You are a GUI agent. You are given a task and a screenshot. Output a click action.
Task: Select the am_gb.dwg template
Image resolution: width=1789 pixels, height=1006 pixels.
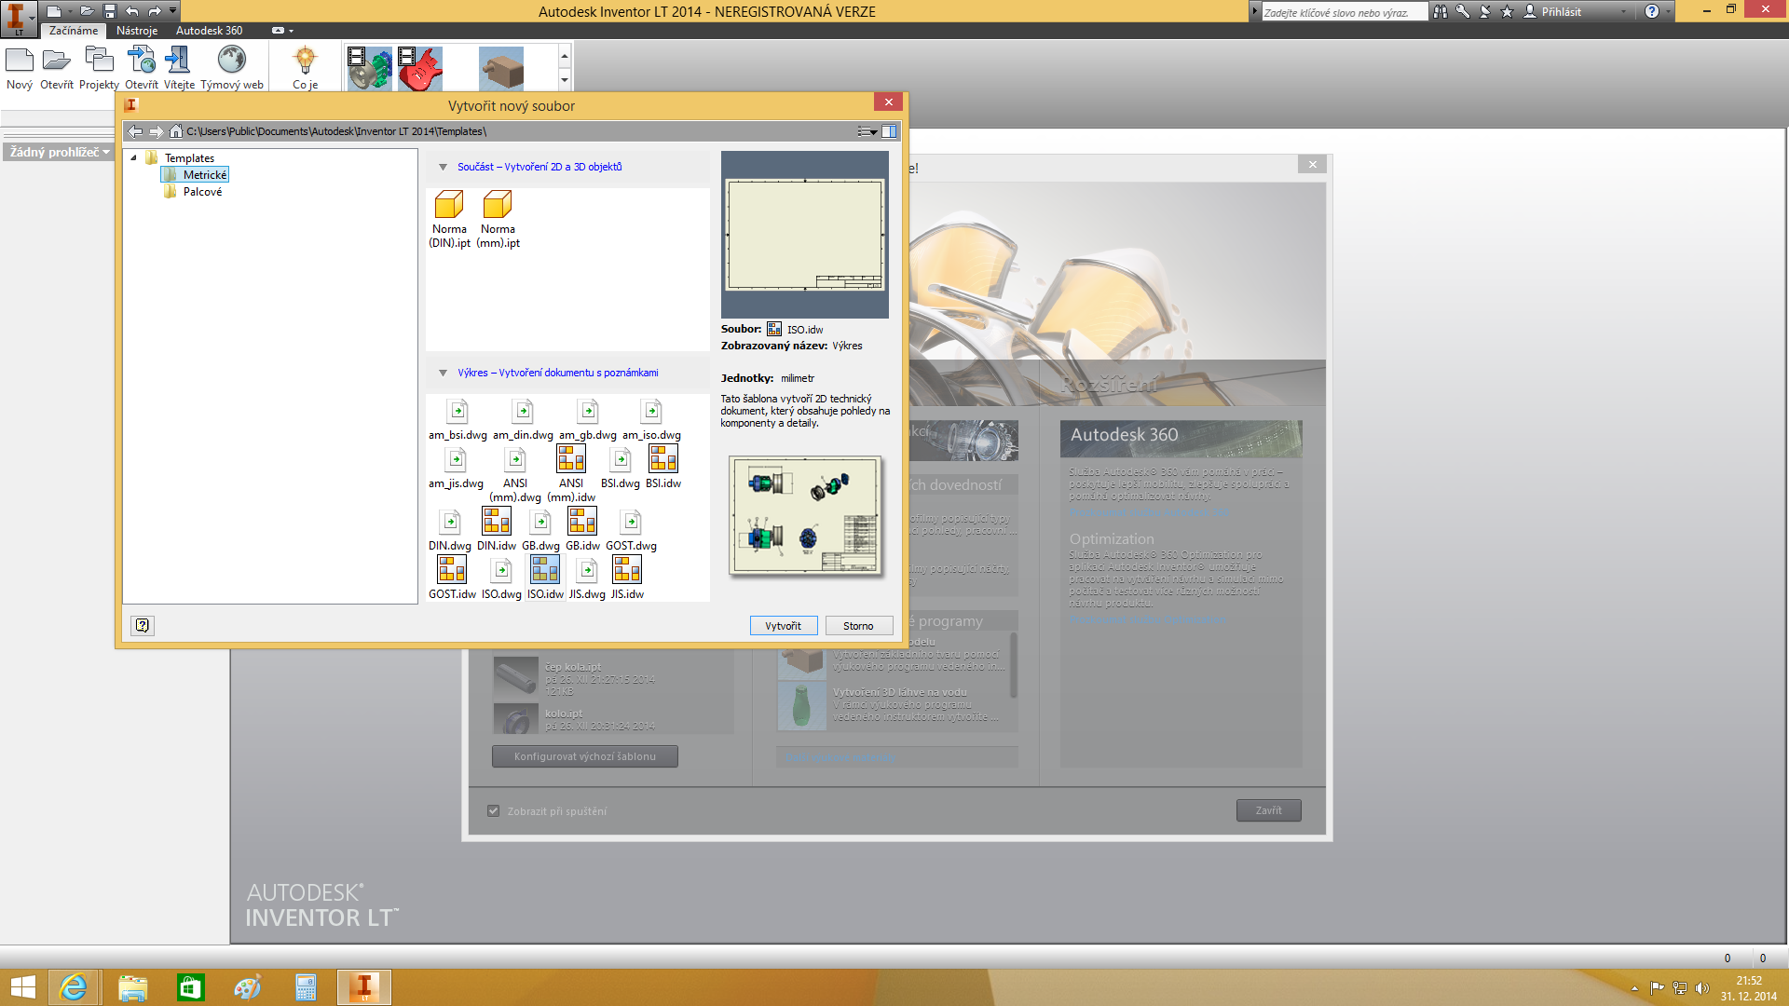pyautogui.click(x=588, y=420)
